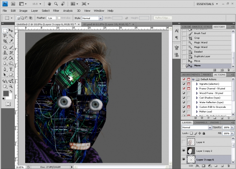This screenshot has width=236, height=169.
Task: Open ESSENTIALS workspace dropdown
Action: pyautogui.click(x=207, y=4)
